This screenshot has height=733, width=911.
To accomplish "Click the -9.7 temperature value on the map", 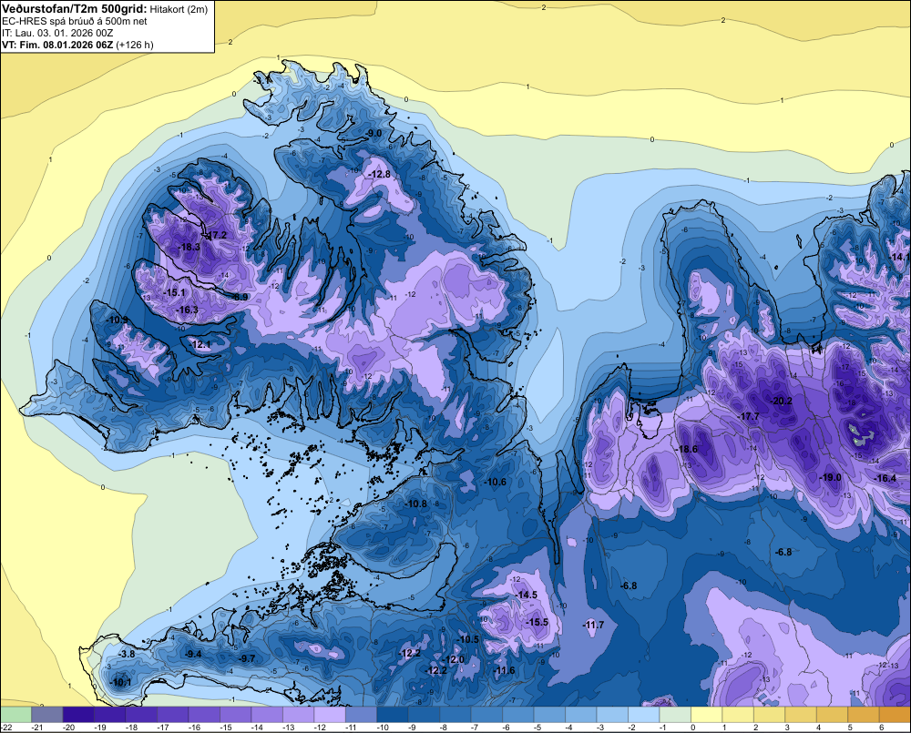I will point(247,658).
